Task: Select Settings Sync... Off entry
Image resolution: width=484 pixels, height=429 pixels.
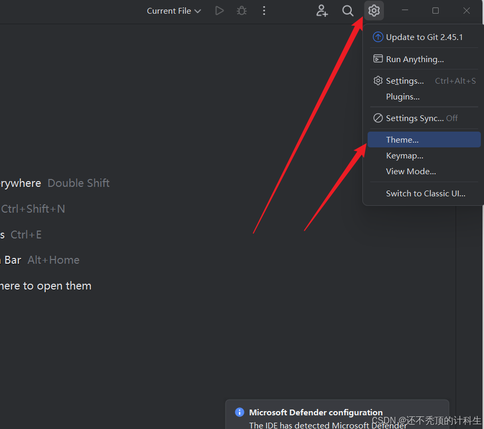Action: tap(424, 118)
